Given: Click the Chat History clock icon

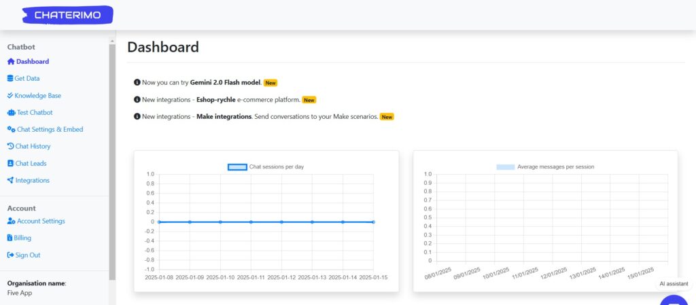Looking at the screenshot, I should (10, 147).
